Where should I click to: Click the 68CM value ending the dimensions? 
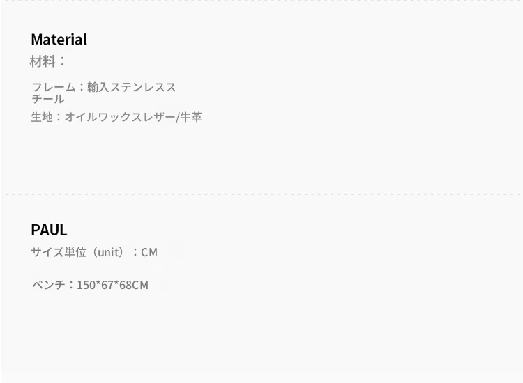click(134, 285)
